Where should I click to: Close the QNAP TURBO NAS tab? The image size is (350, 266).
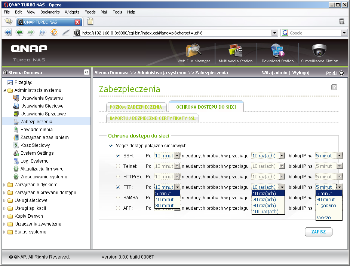pos(77,22)
